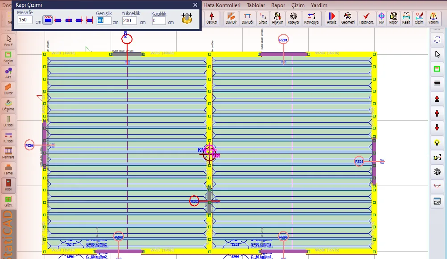The height and width of the screenshot is (259, 447).
Task: Close the Kapı Çizimi dialog
Action: (x=195, y=5)
